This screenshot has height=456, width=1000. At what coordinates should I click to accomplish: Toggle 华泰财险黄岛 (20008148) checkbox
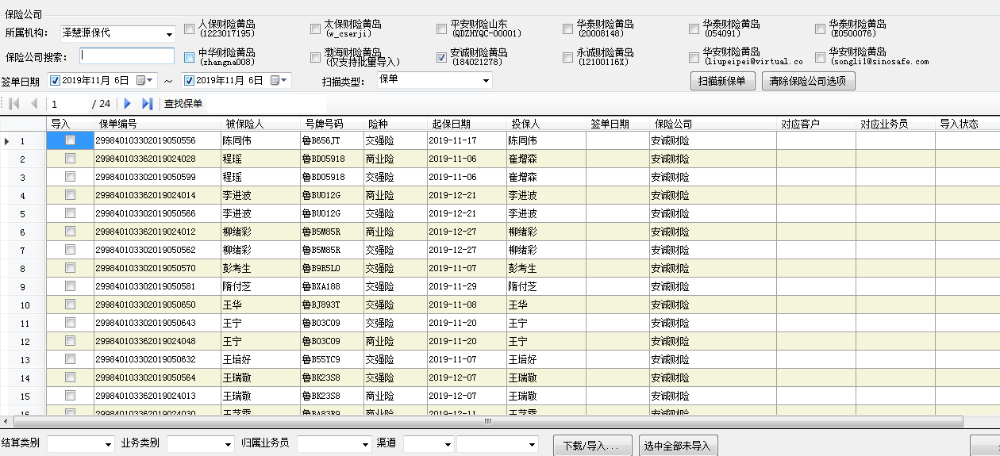(x=567, y=29)
